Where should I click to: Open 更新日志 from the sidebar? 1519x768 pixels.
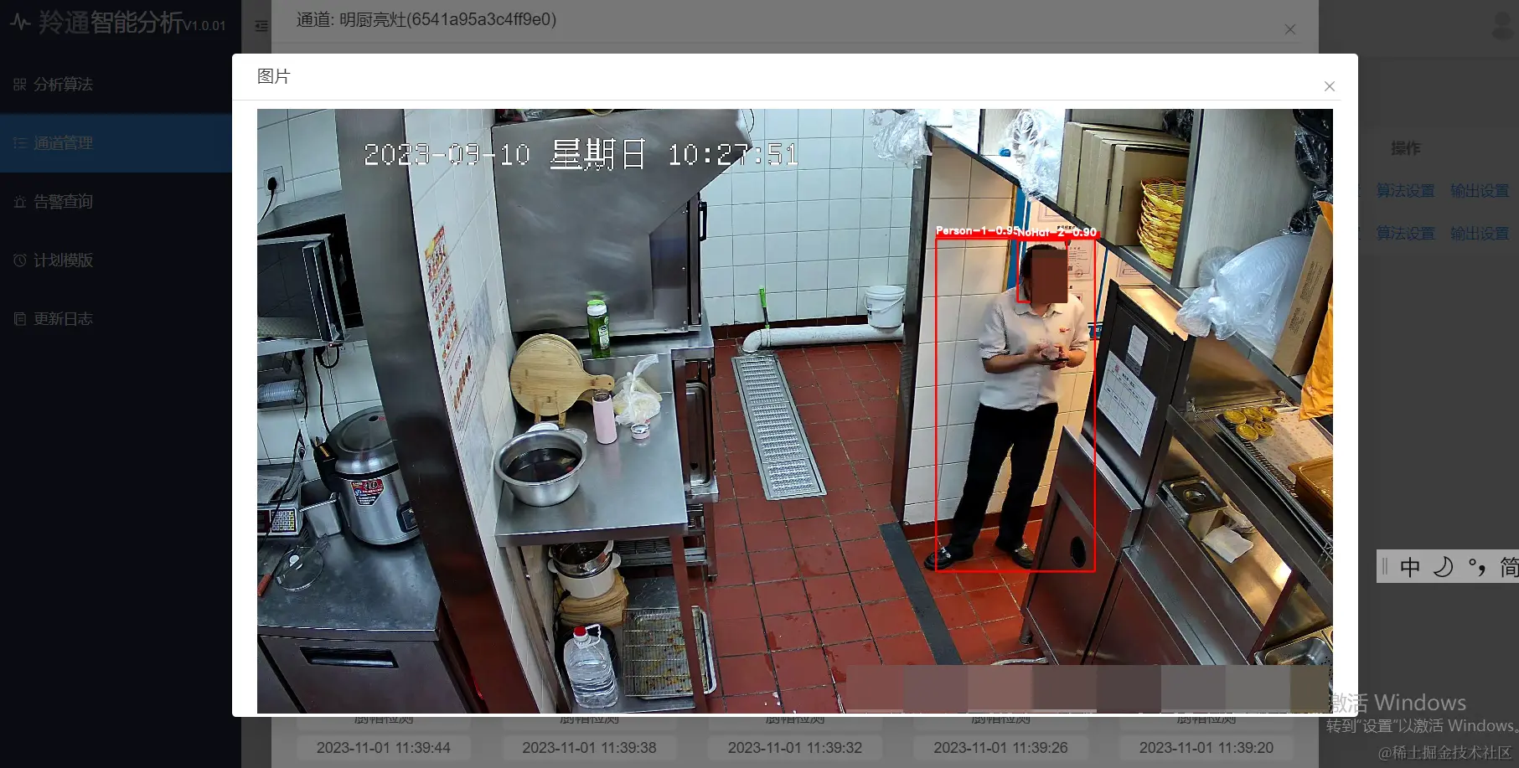click(116, 319)
